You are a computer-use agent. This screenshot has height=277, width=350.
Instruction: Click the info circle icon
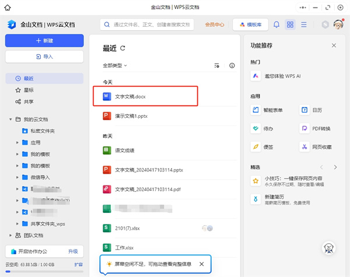232,66
